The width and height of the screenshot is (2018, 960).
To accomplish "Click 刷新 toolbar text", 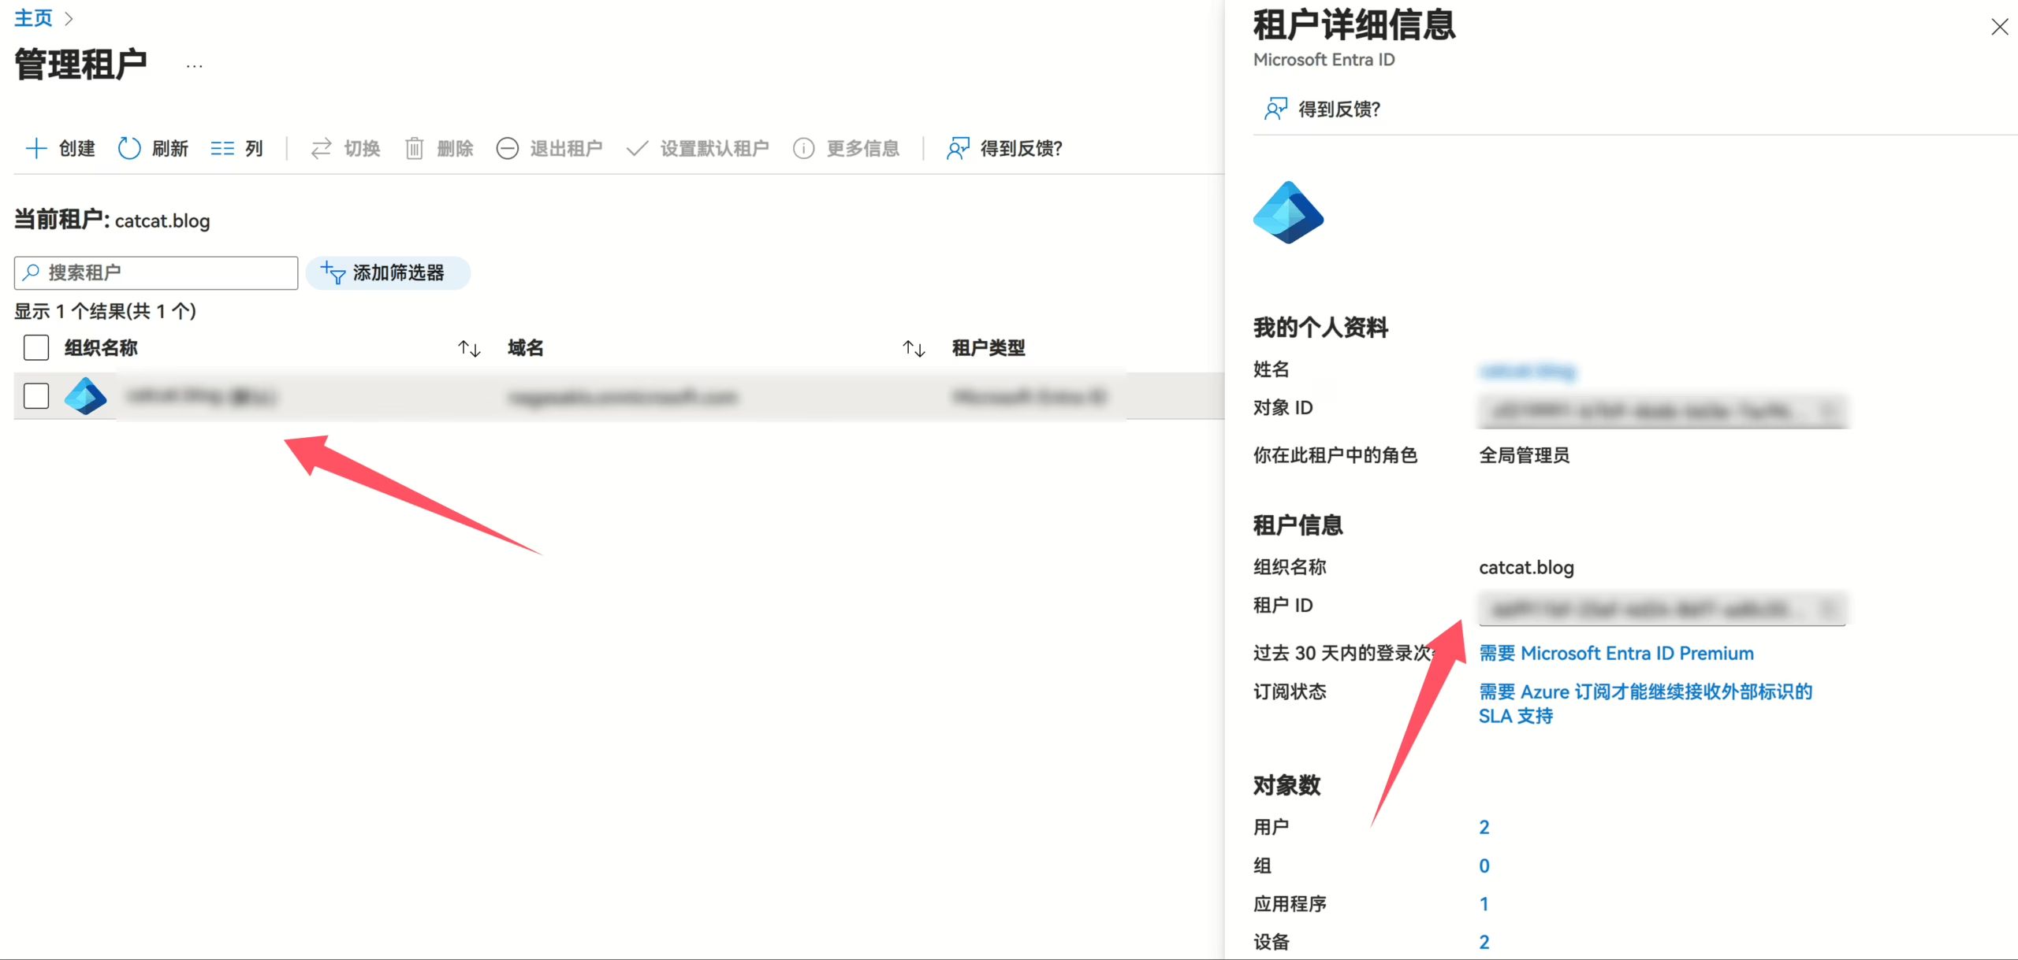I will pos(169,148).
